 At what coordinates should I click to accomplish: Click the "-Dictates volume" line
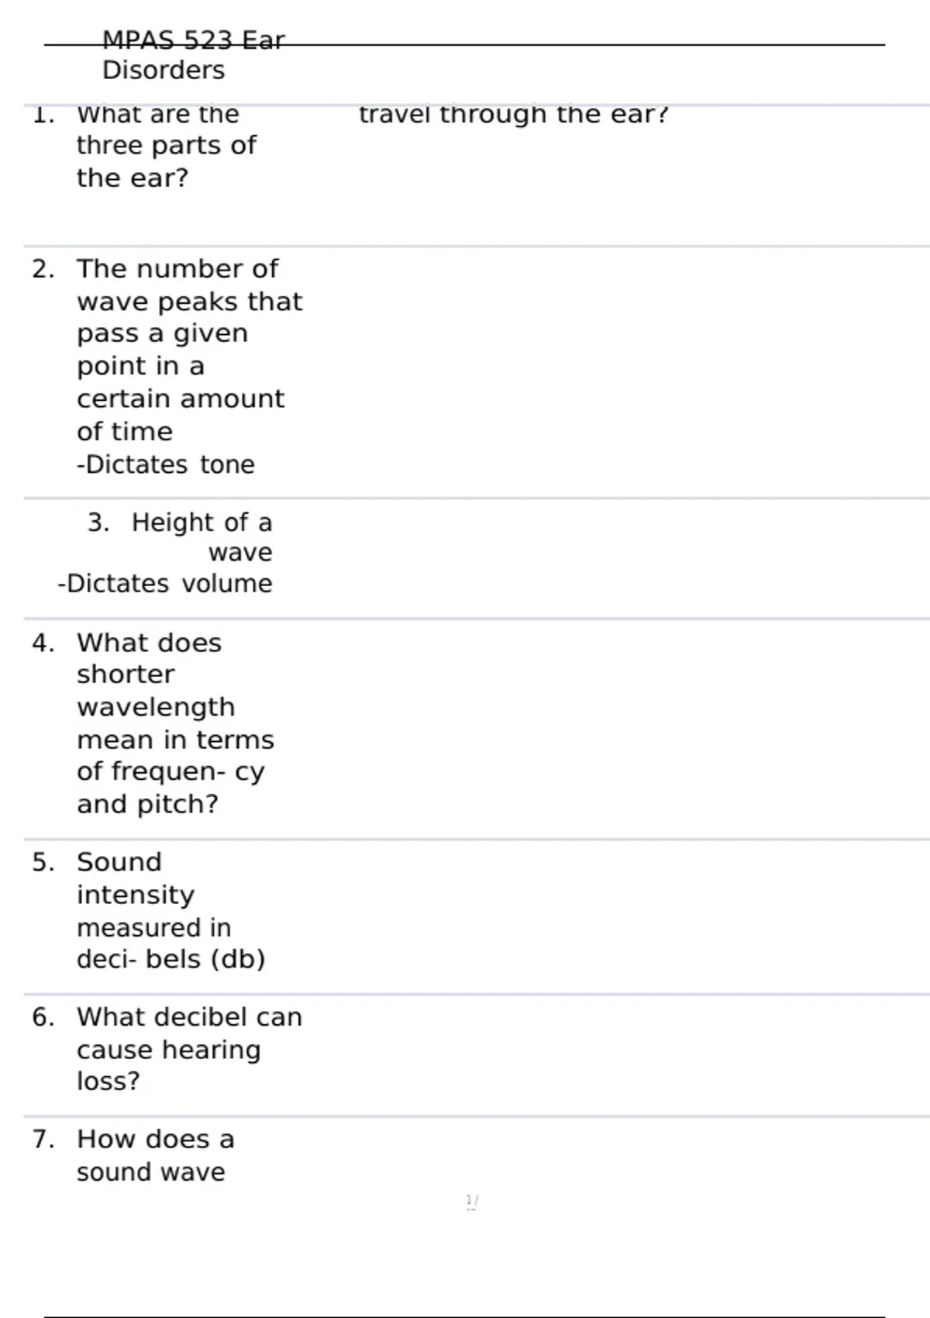coord(164,583)
